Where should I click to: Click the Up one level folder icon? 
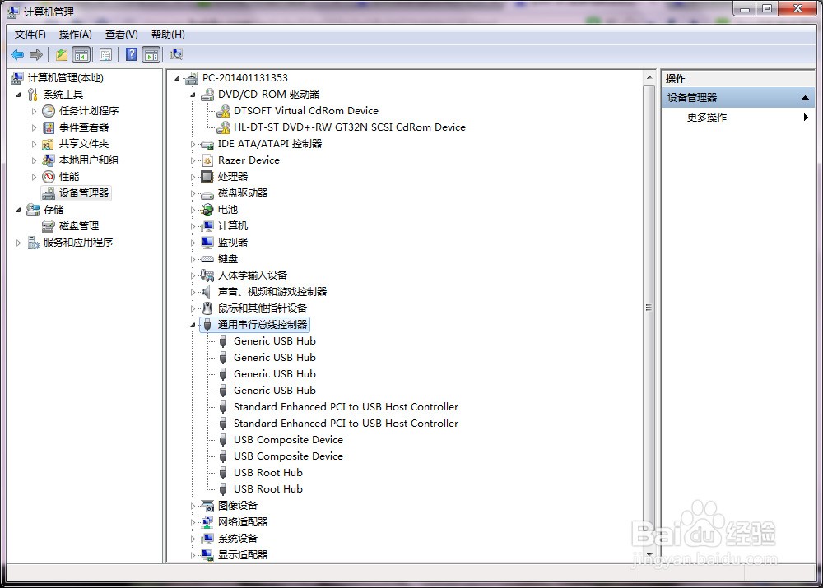[62, 55]
